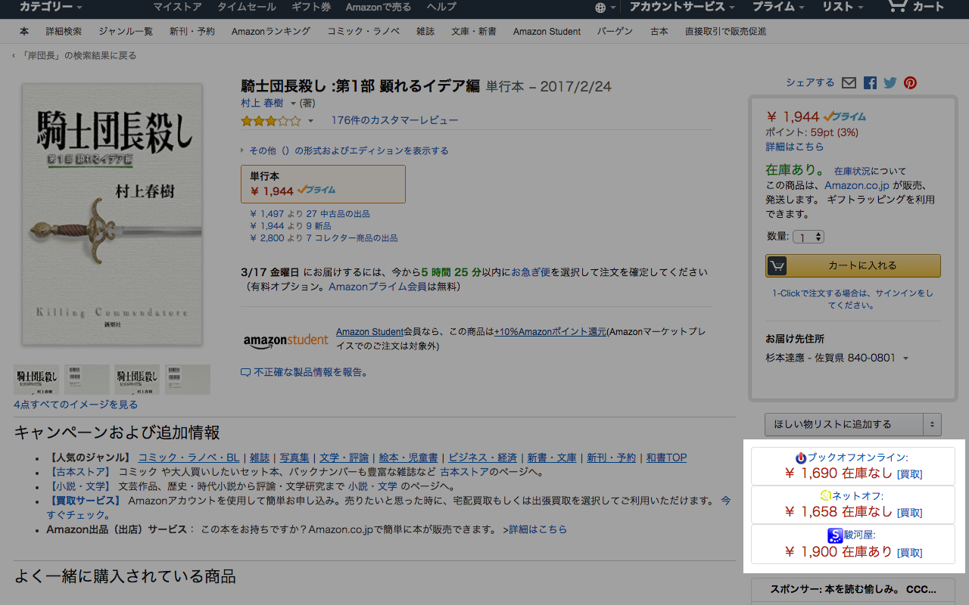Image resolution: width=969 pixels, height=605 pixels.
Task: Select 古本 tab
Action: click(x=659, y=31)
